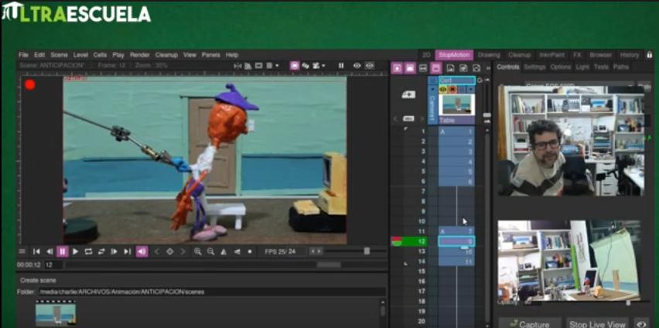Toggle the loop playback icon
The height and width of the screenshot is (328, 659).
coord(88,251)
